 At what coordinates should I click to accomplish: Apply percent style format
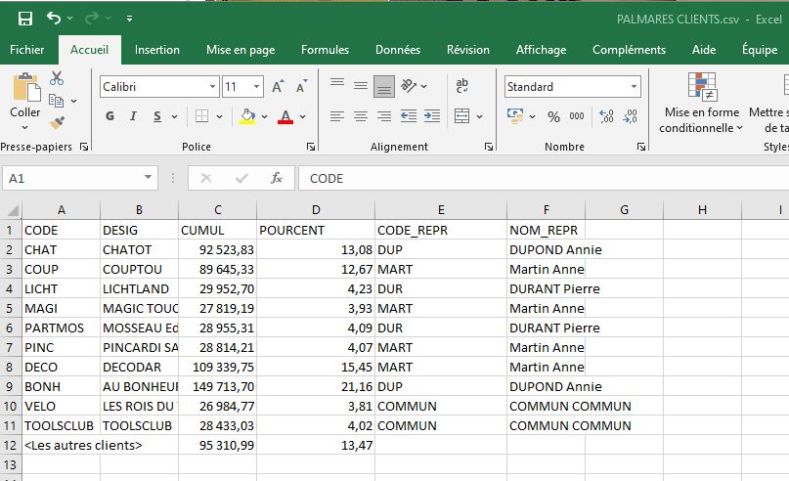pyautogui.click(x=553, y=116)
